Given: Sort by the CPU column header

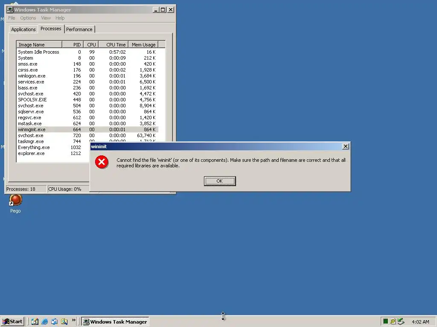Looking at the screenshot, I should click(x=91, y=44).
